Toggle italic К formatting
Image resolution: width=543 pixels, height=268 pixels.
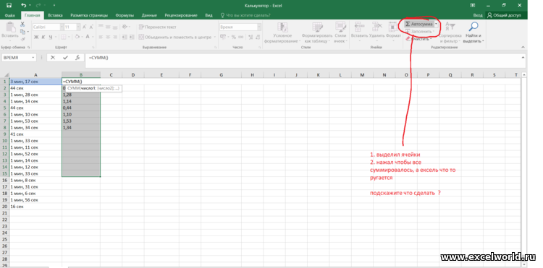coord(43,37)
